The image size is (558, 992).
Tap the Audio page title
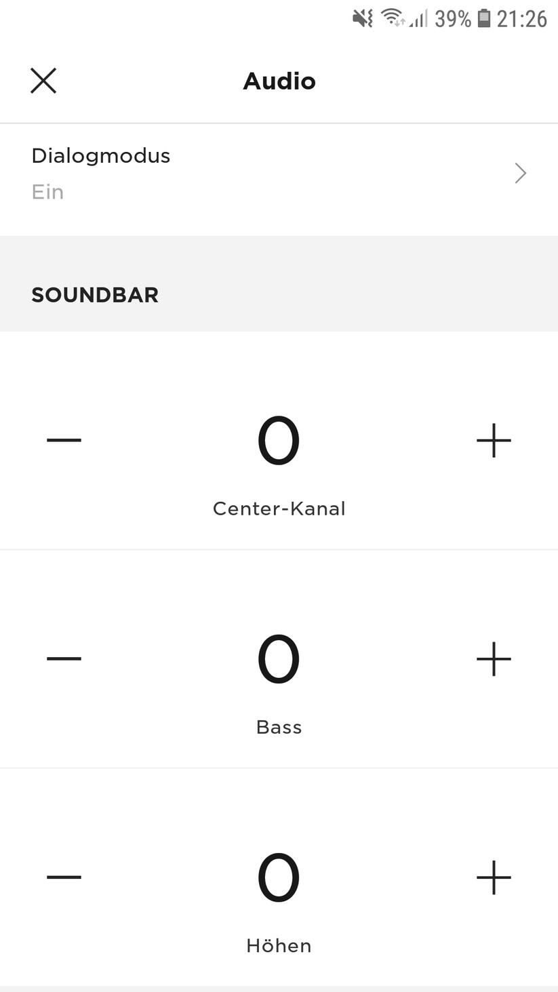click(279, 81)
